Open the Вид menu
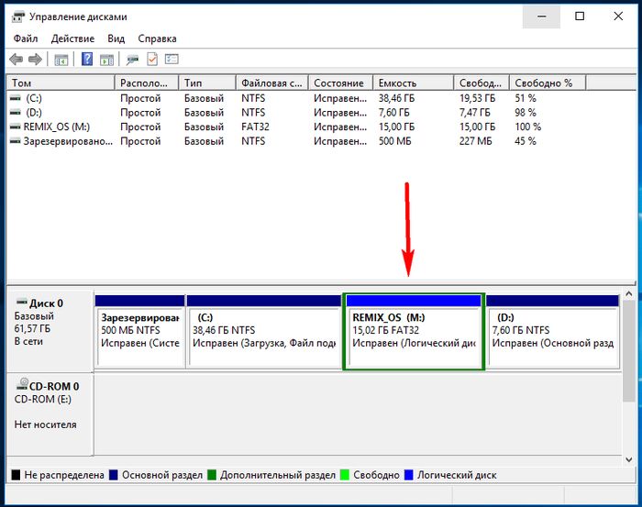Screen dimensions: 642x507 click(x=116, y=39)
